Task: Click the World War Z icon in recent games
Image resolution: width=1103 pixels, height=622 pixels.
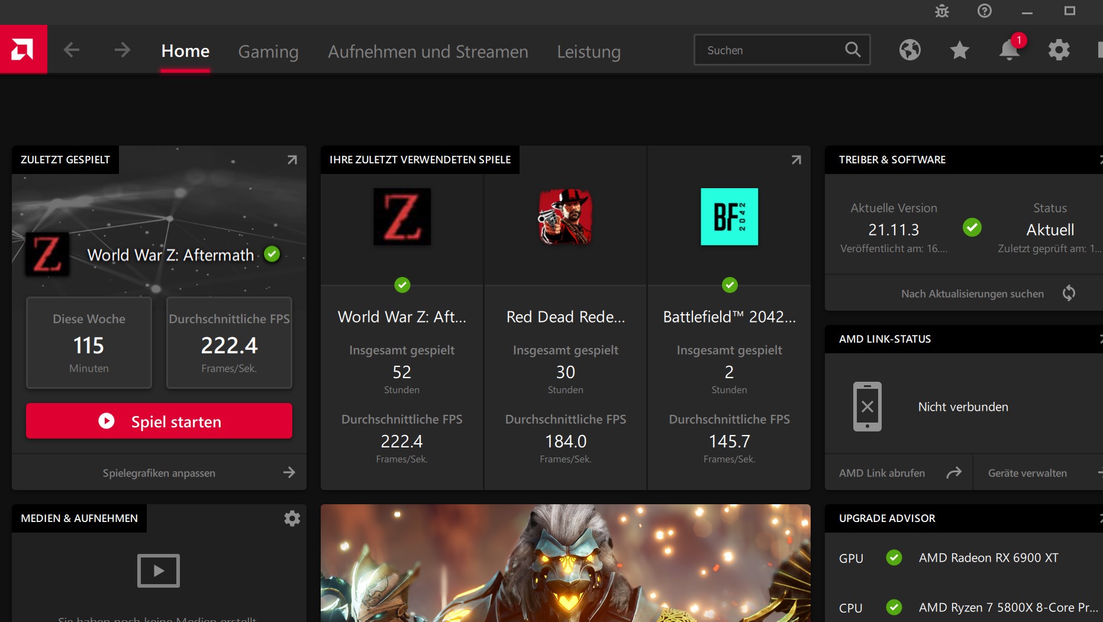Action: point(402,217)
